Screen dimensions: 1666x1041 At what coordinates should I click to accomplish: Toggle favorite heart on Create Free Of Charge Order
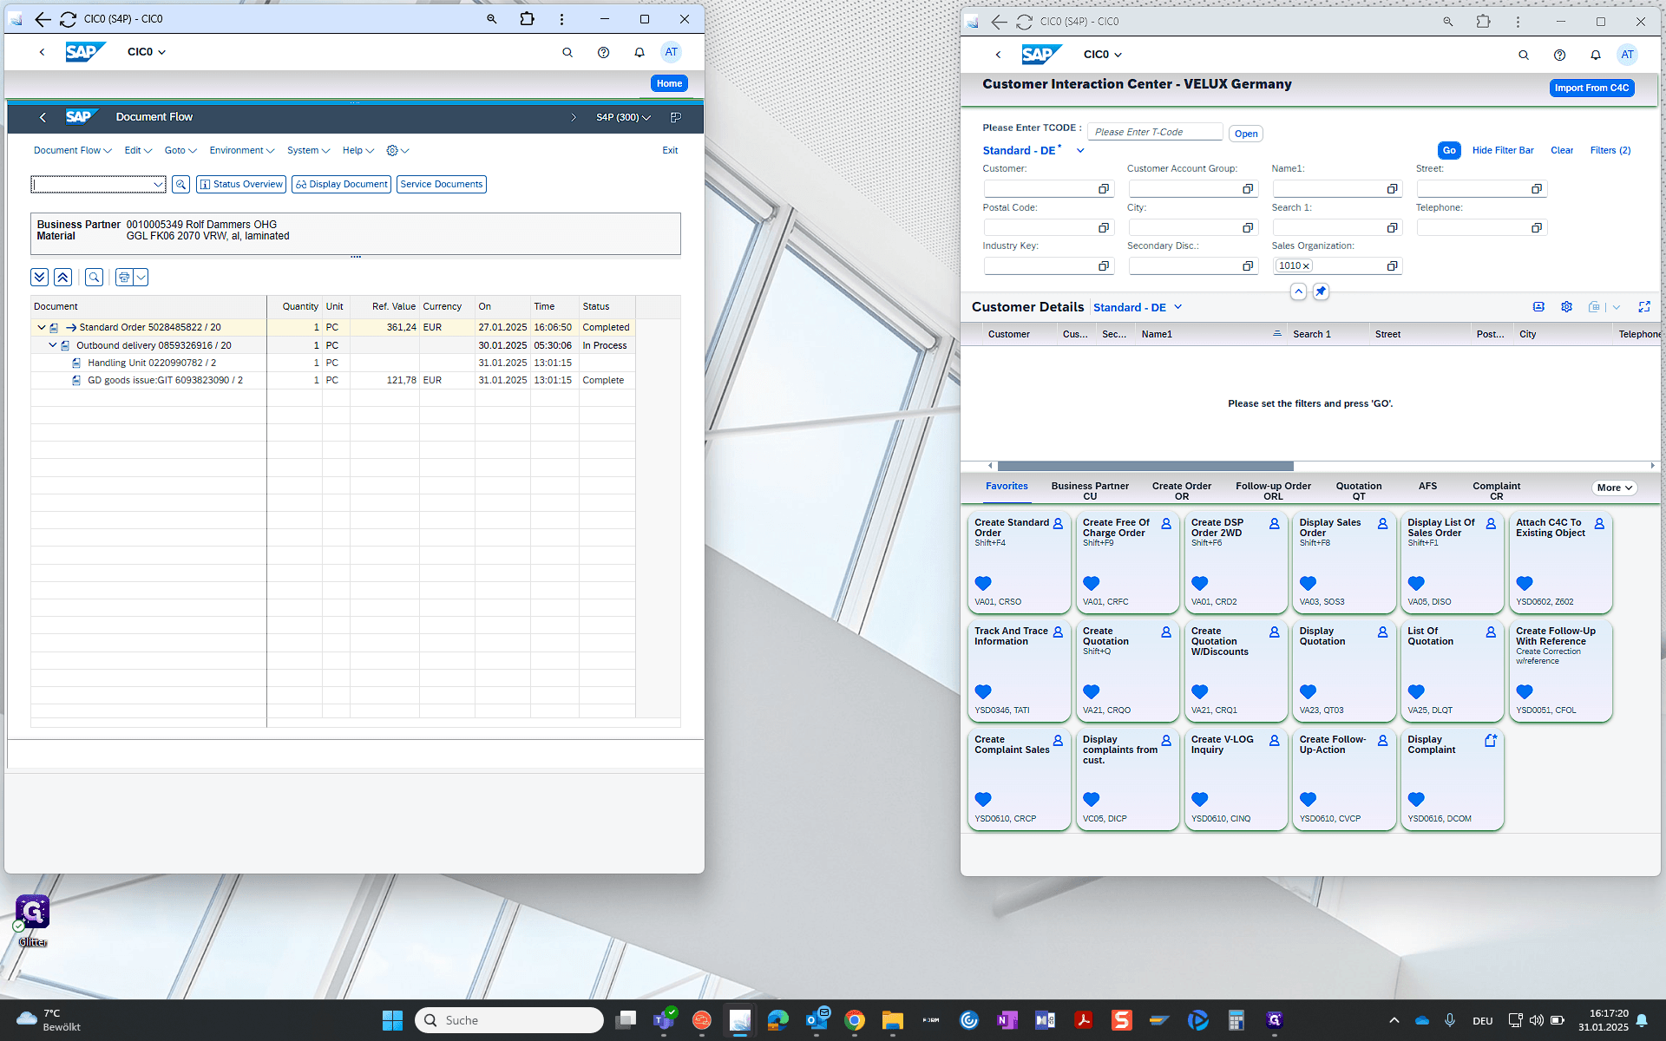pos(1092,584)
